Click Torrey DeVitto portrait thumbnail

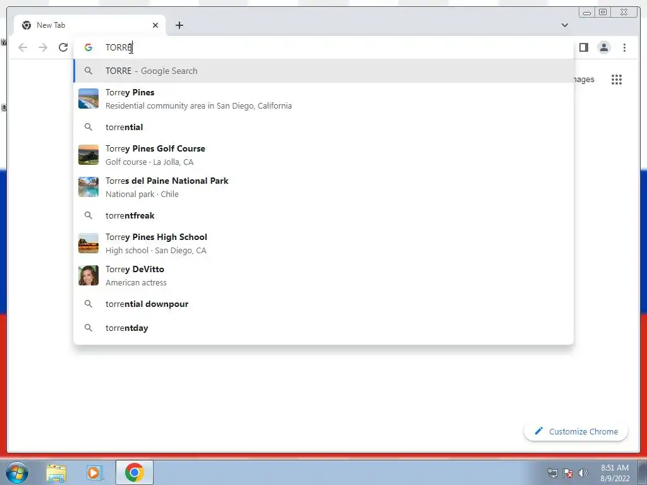88,275
